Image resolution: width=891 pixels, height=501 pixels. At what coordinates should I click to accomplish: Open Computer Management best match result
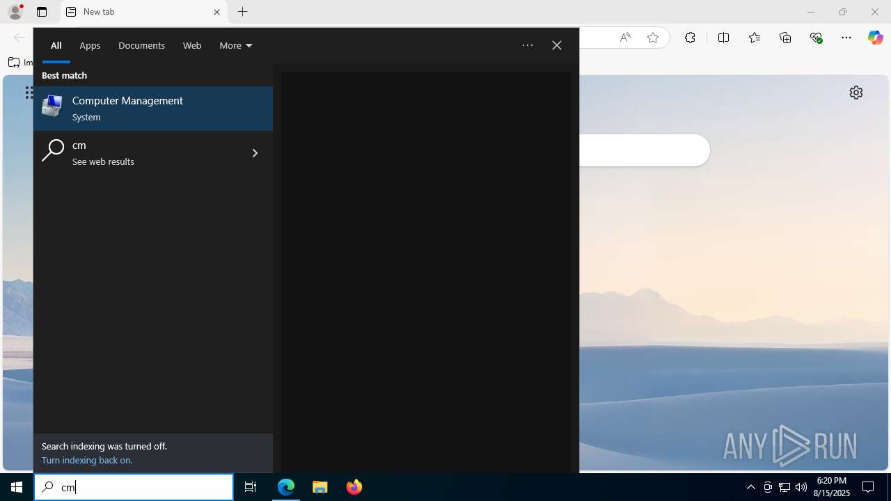coord(153,109)
